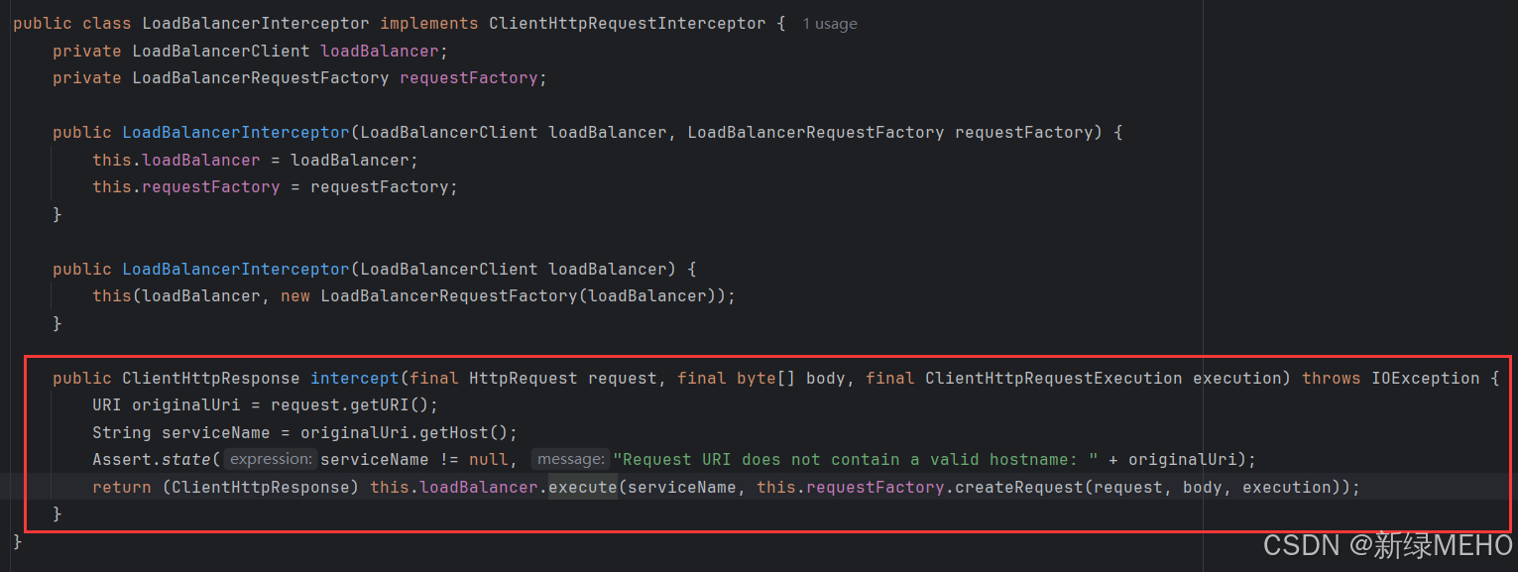Click the 'intercept' method name
Viewport: 1518px width, 572px height.
pos(355,378)
